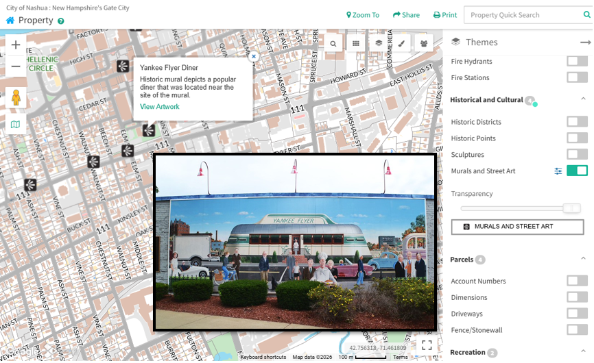The width and height of the screenshot is (594, 363).
Task: Open the map Terms link
Action: click(401, 357)
